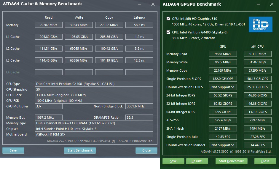Select L3 Cache write 68386 MB/s
Screen dimensions: 279x169
click(x=79, y=60)
